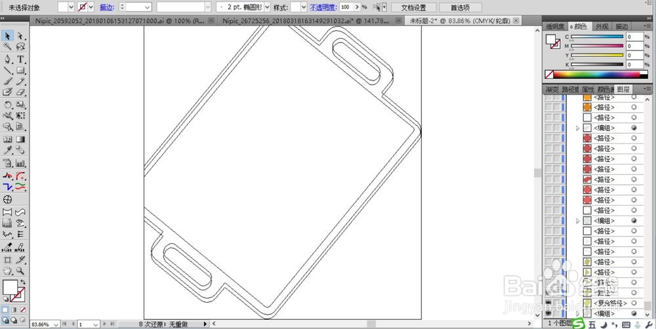
Task: Click the 描边 link in control bar
Action: 106,7
